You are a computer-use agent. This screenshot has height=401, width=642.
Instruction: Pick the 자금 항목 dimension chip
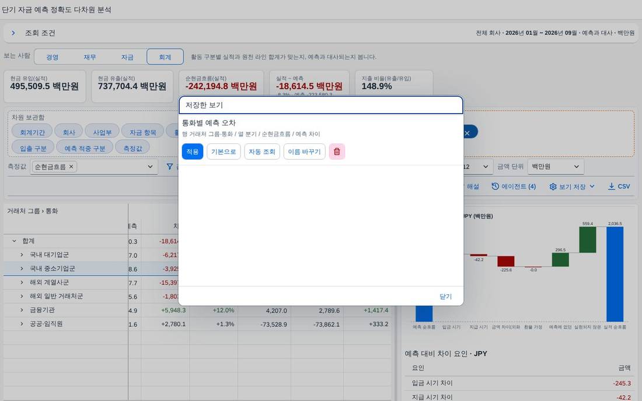click(x=143, y=132)
